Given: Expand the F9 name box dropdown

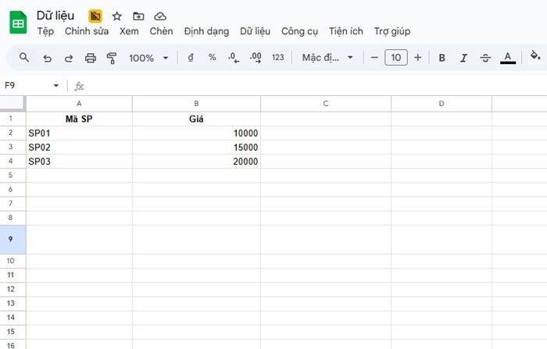Looking at the screenshot, I should (x=55, y=86).
